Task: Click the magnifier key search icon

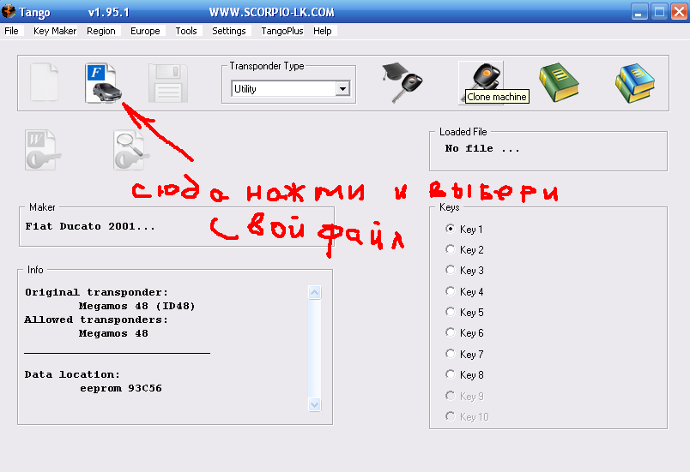Action: pos(130,150)
